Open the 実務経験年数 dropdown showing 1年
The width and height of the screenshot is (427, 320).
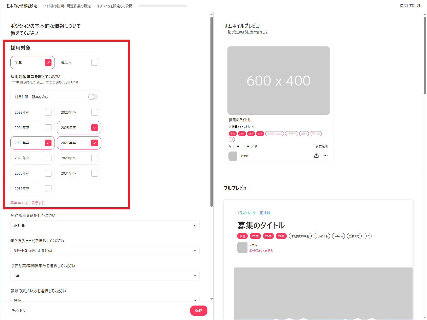click(105, 276)
